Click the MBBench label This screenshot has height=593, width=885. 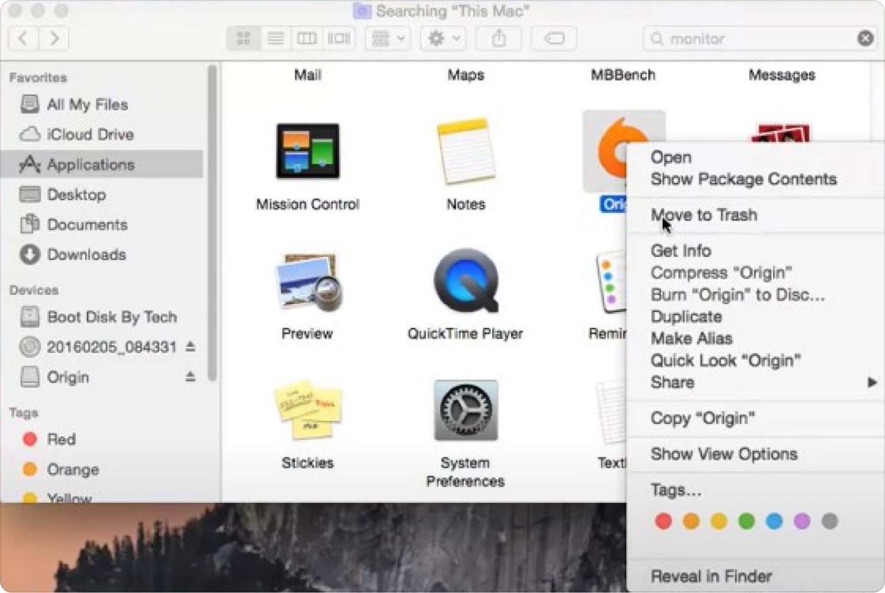pyautogui.click(x=623, y=75)
